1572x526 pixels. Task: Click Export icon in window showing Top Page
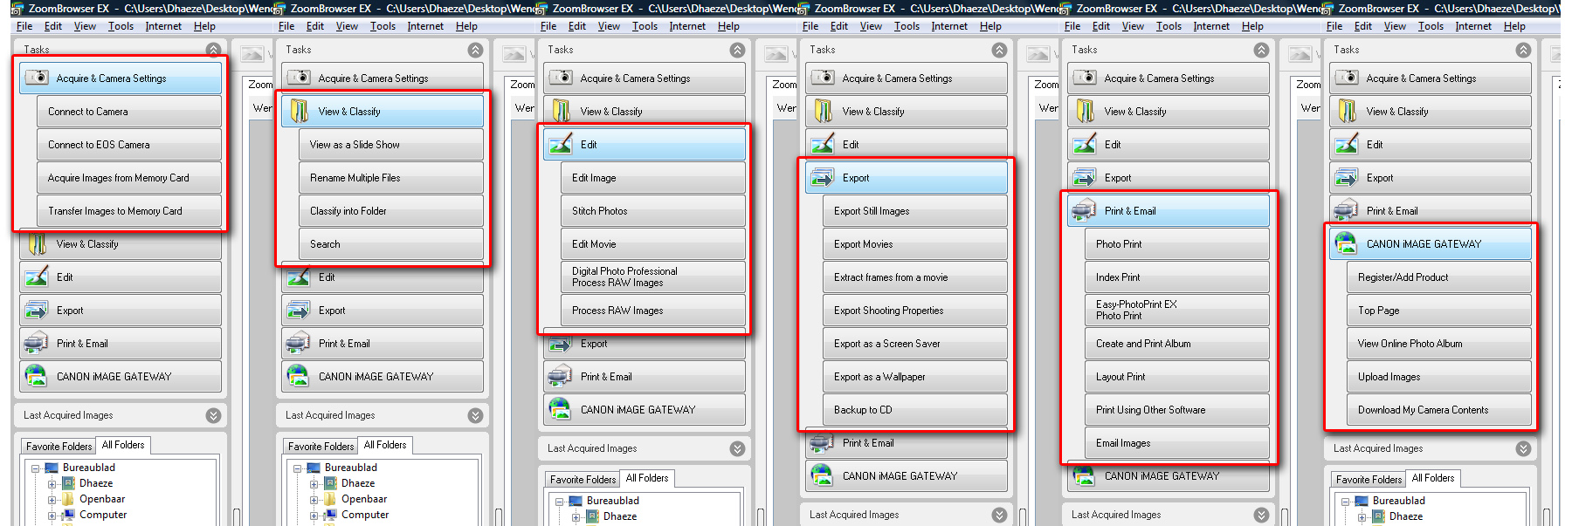point(1347,177)
